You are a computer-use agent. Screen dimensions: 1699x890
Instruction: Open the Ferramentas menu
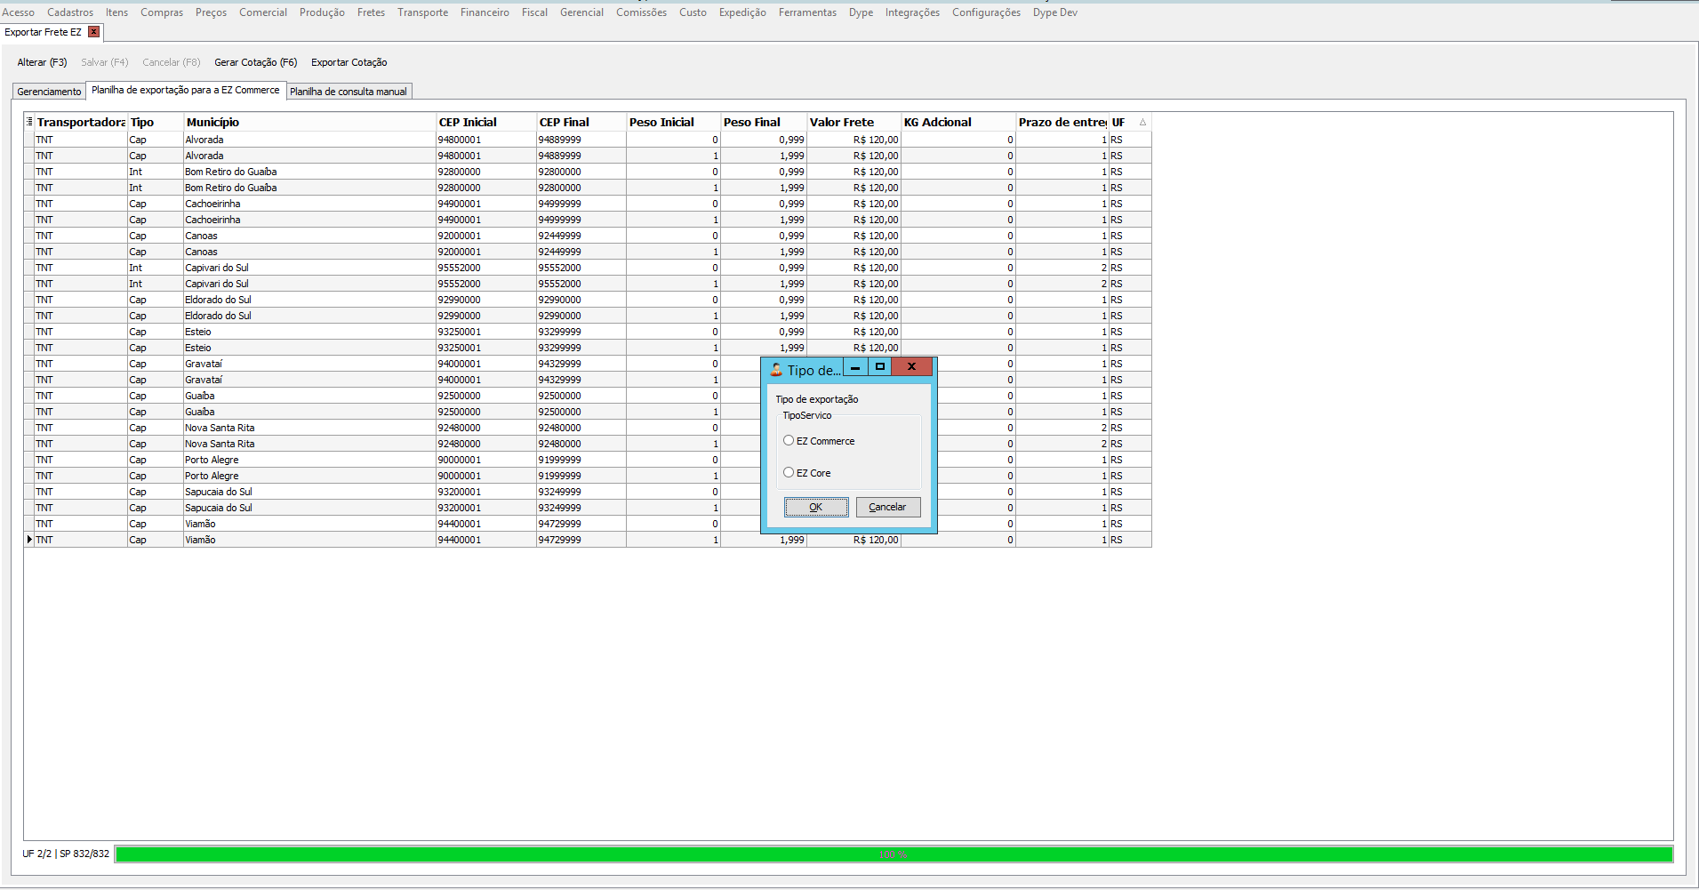807,12
